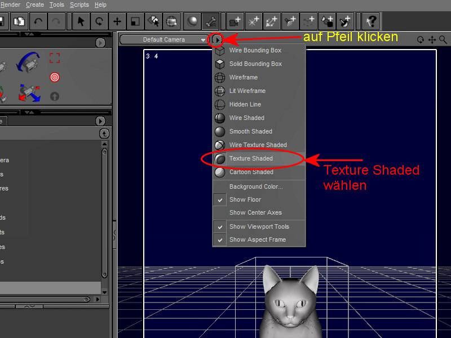Select the Scale tool in toolbar
Viewport: 451px width, 338px height.
[135, 21]
